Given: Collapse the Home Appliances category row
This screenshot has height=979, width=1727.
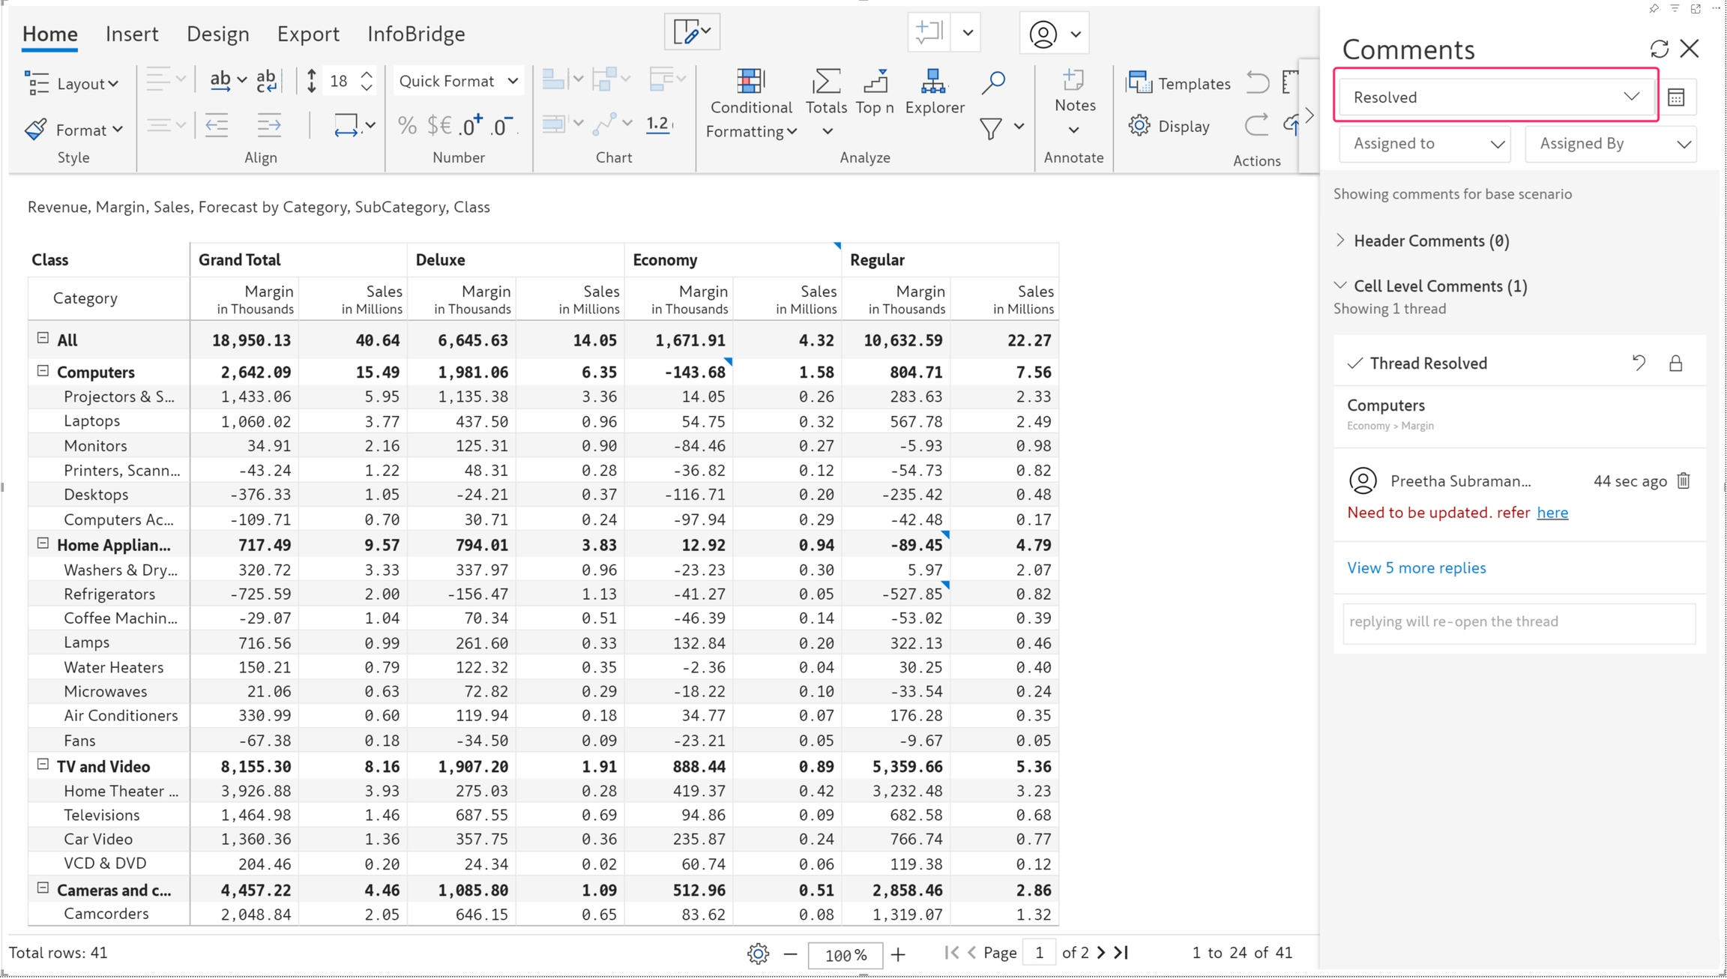Looking at the screenshot, I should click(x=43, y=543).
